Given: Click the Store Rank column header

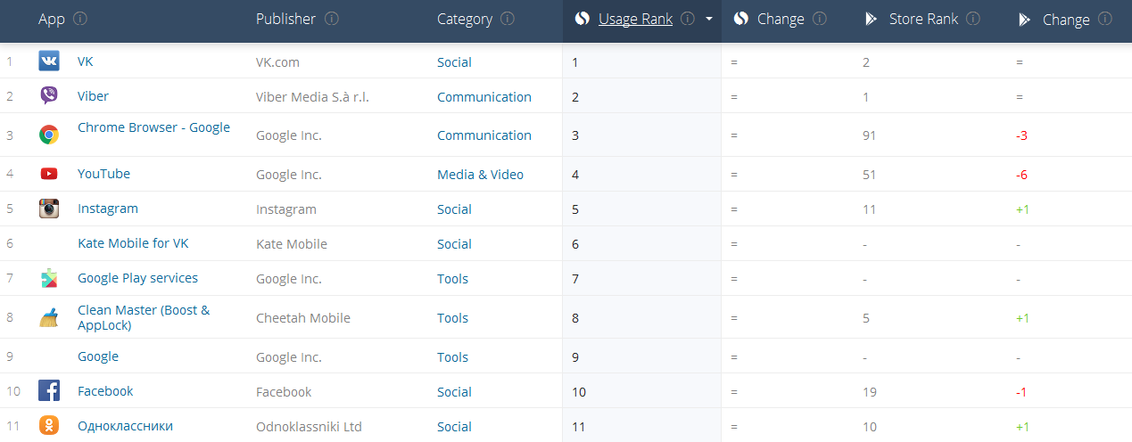Looking at the screenshot, I should [x=923, y=19].
